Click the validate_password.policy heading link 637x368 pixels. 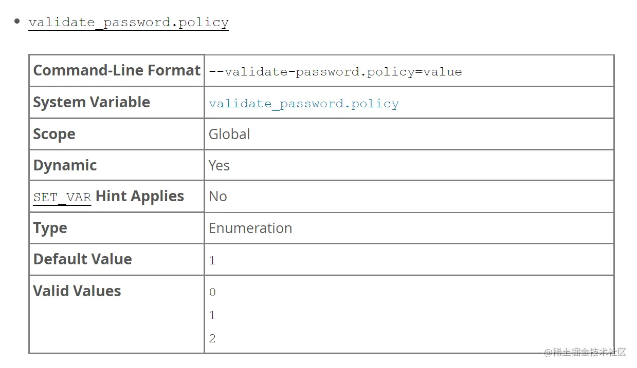pyautogui.click(x=129, y=23)
